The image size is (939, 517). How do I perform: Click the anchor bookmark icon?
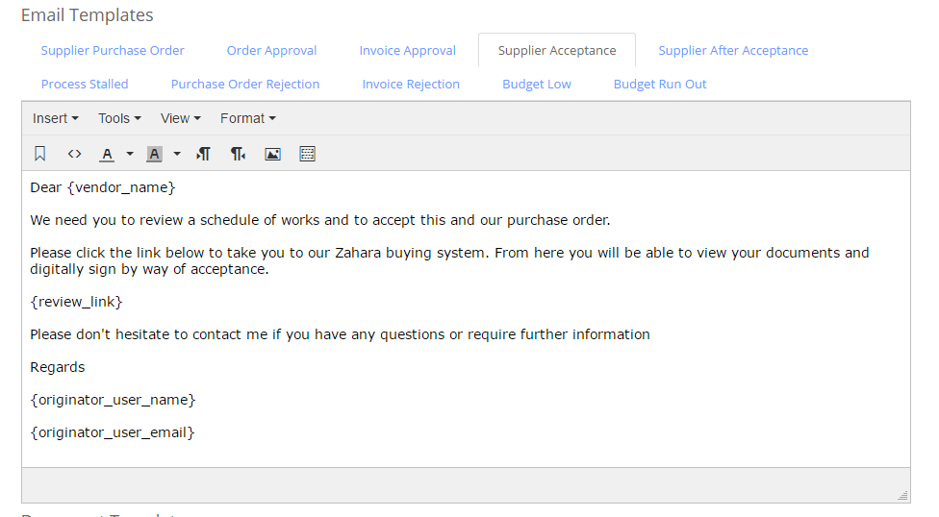(40, 154)
